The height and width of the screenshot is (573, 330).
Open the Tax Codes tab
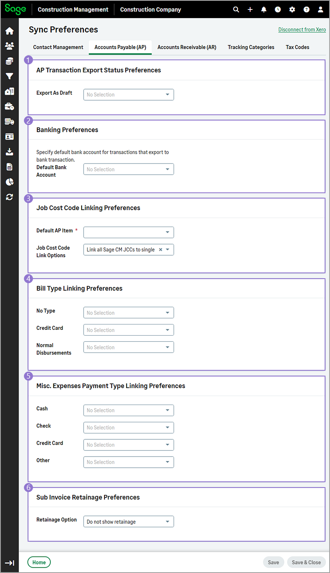(x=297, y=47)
